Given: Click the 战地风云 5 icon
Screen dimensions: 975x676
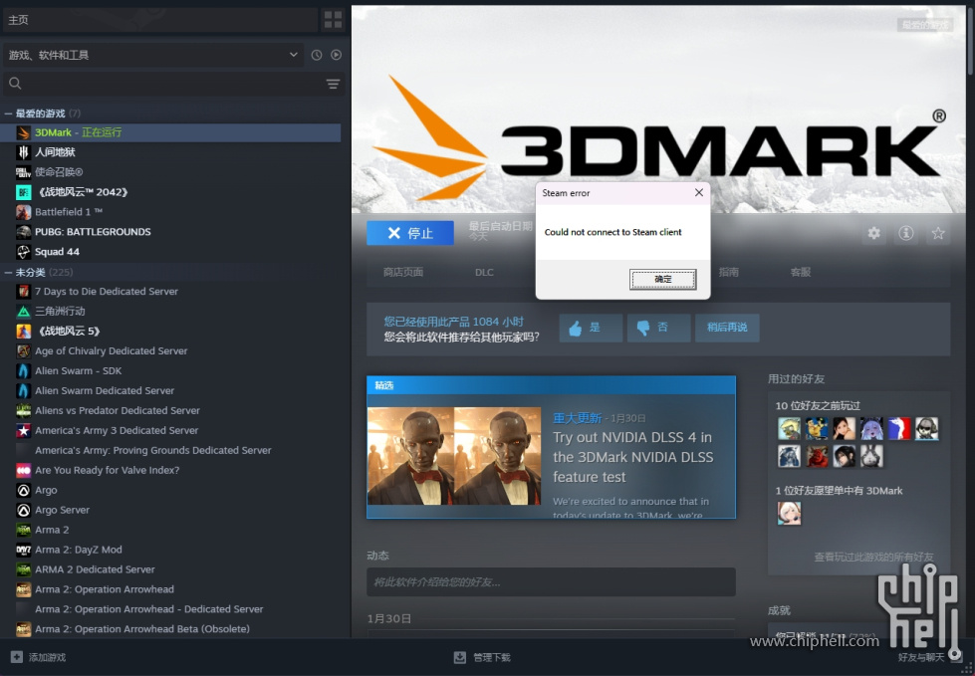Looking at the screenshot, I should pyautogui.click(x=24, y=332).
